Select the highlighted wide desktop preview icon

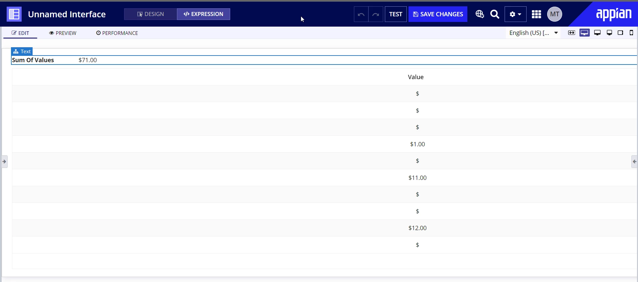pos(584,33)
